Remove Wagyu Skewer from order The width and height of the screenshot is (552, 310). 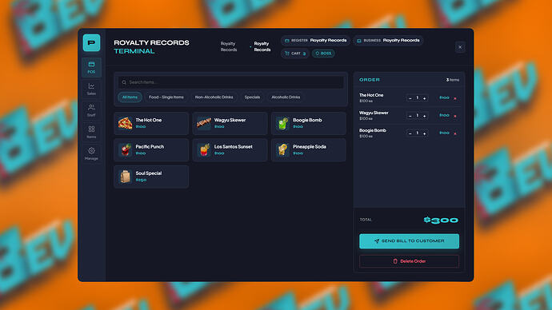tap(455, 116)
